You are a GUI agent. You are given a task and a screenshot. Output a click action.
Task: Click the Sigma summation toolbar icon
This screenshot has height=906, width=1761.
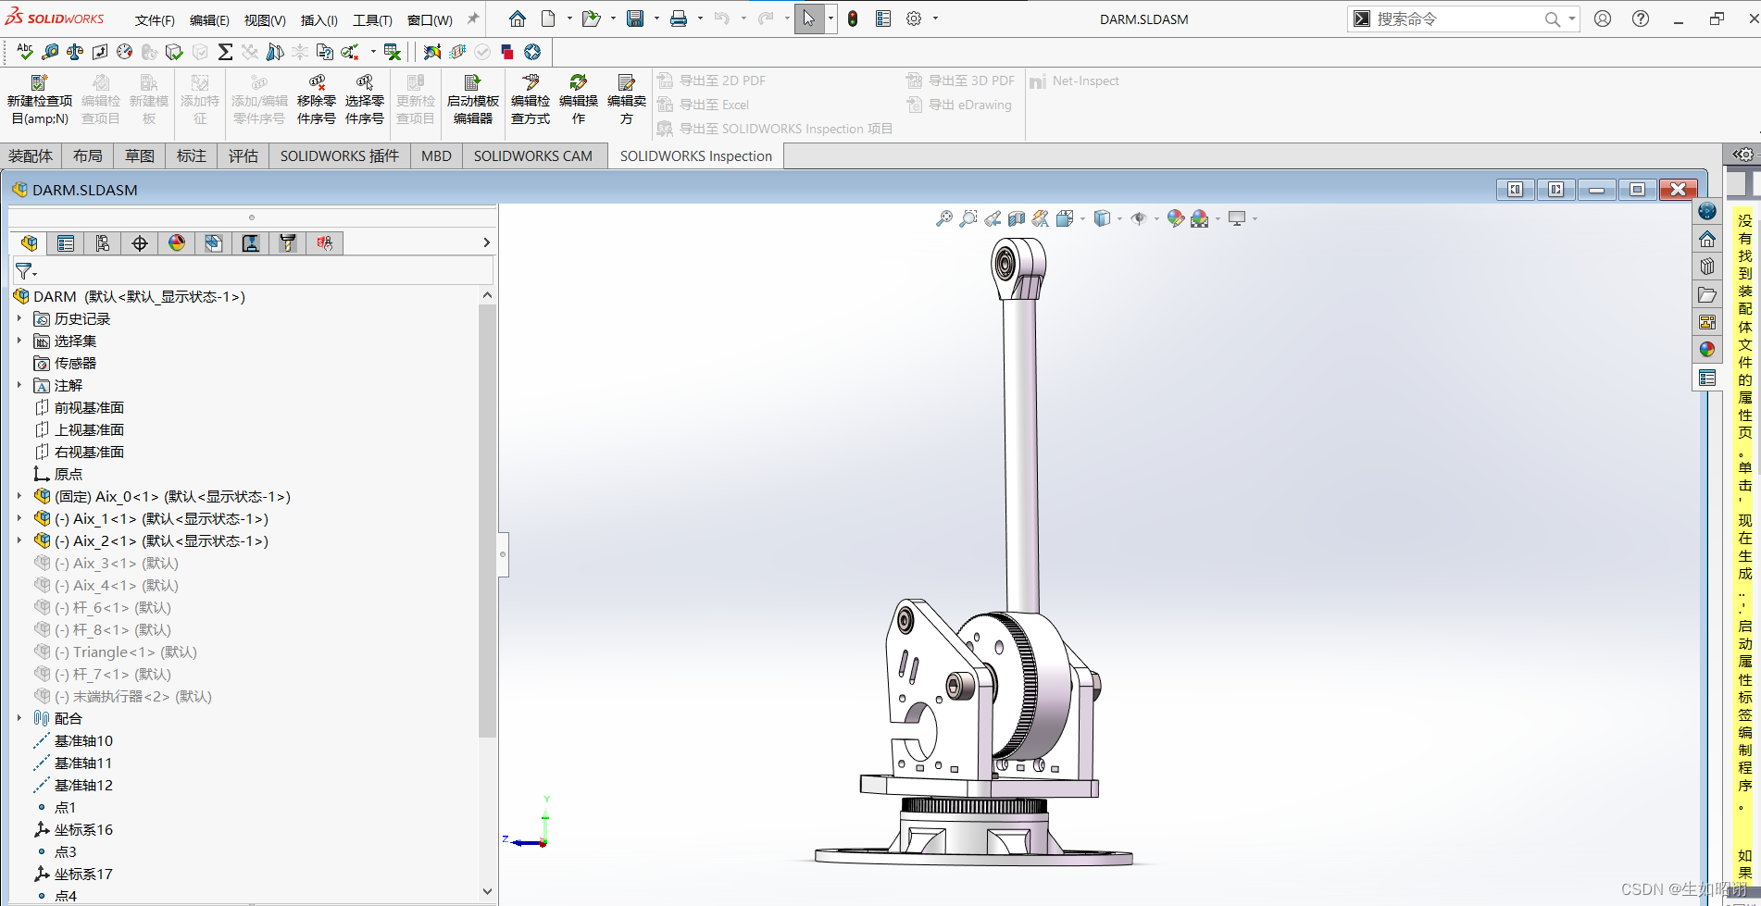[224, 52]
